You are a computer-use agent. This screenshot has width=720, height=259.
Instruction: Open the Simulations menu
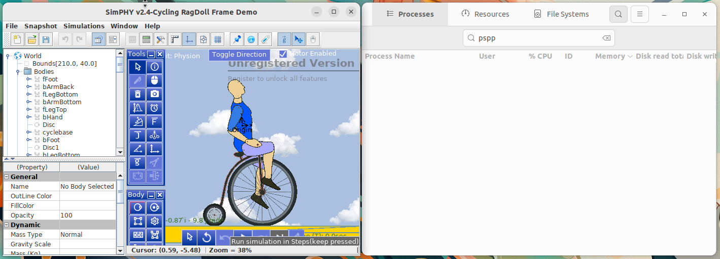tap(84, 26)
